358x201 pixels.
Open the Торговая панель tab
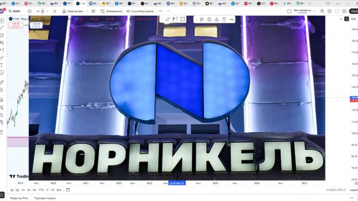coord(45,198)
